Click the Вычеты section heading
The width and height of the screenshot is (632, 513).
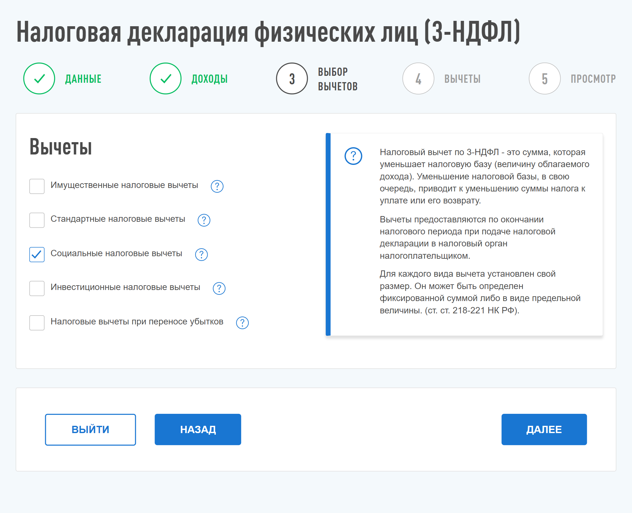[61, 147]
